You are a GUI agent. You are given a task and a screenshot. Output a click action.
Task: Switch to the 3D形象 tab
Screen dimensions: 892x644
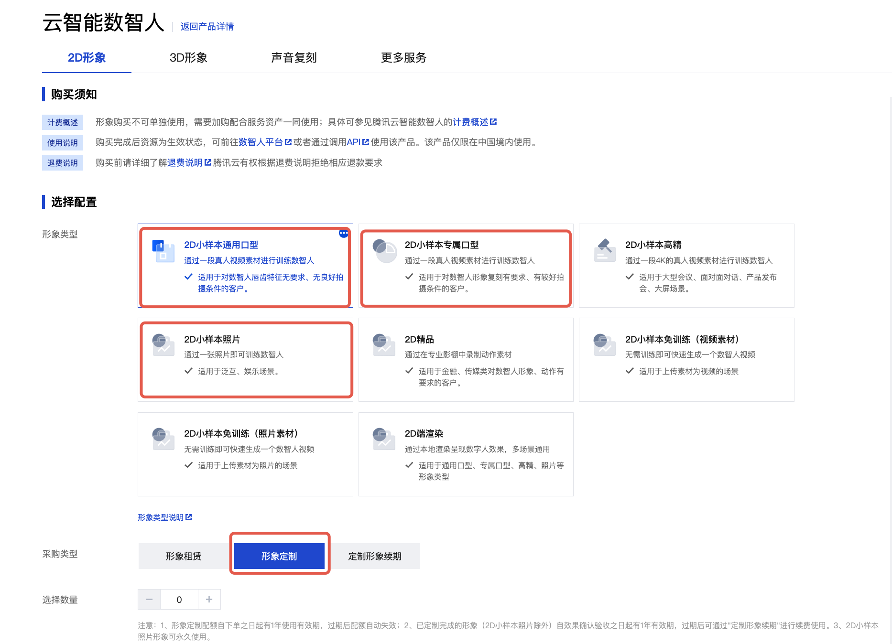tap(188, 58)
